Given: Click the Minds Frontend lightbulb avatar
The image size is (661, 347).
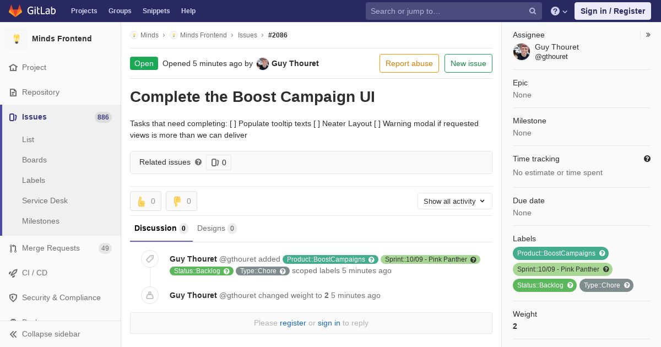Looking at the screenshot, I should click(x=17, y=39).
